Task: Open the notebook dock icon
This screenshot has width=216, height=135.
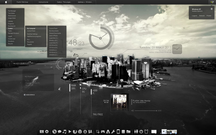Action: click(123, 131)
